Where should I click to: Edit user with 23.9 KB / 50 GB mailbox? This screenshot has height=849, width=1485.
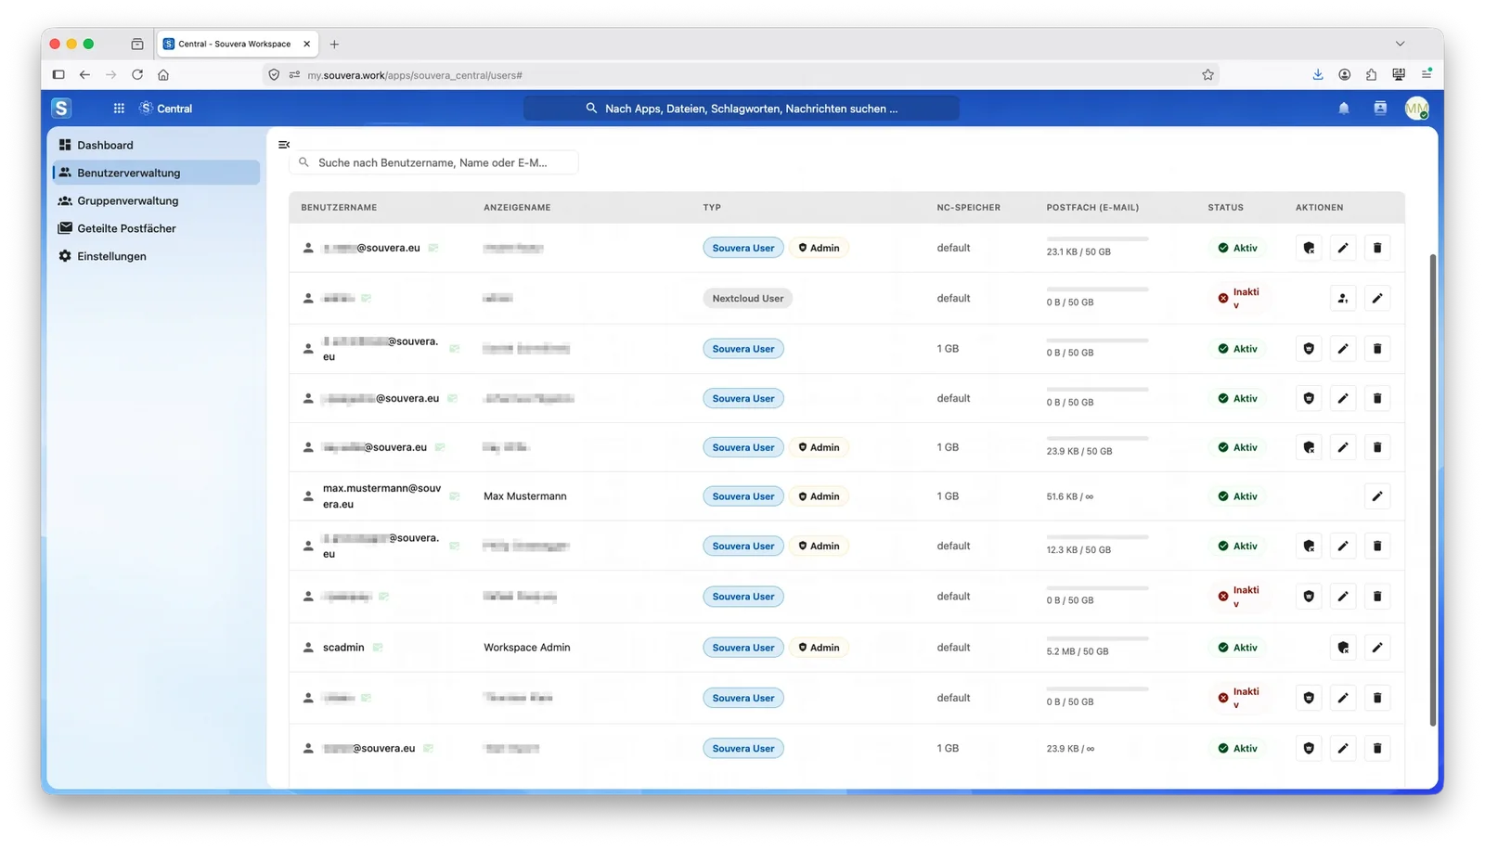pyautogui.click(x=1343, y=447)
